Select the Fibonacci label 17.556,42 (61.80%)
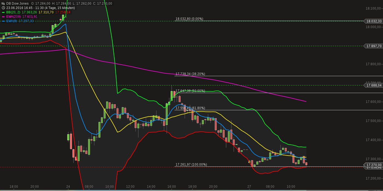This screenshot has width=383, height=191. pyautogui.click(x=190, y=108)
